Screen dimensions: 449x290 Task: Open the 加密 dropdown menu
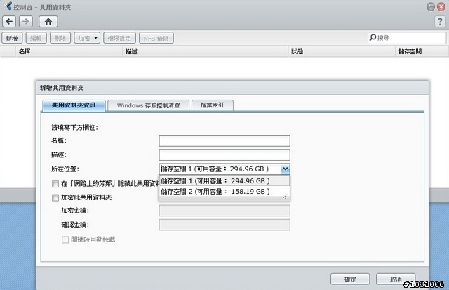point(87,38)
